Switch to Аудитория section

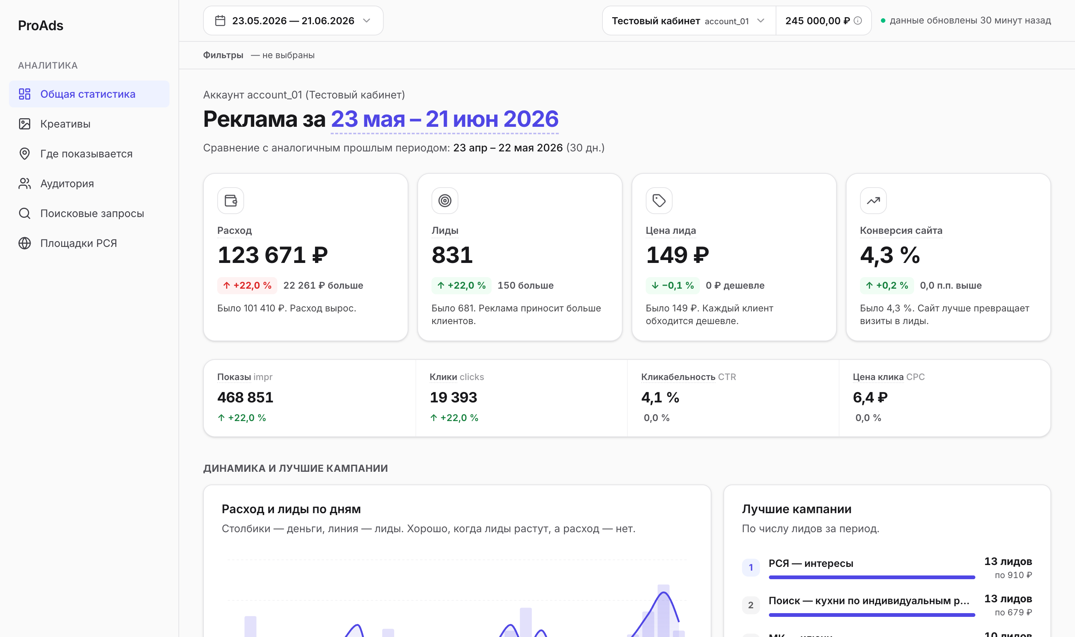click(x=89, y=184)
